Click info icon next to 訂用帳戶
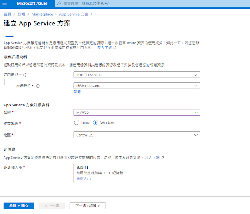250x214 pixels. coord(25,75)
